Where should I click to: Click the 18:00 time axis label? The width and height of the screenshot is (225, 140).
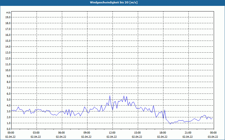163,133
